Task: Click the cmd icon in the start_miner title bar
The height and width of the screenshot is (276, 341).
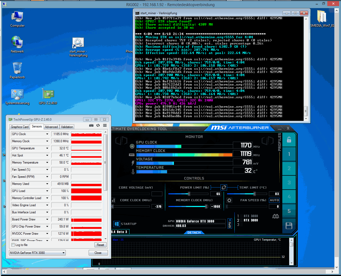Action: pos(137,13)
